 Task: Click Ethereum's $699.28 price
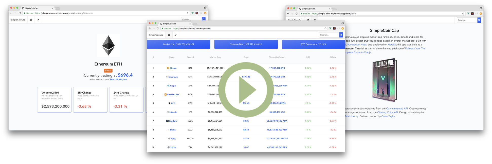[x=246, y=77]
